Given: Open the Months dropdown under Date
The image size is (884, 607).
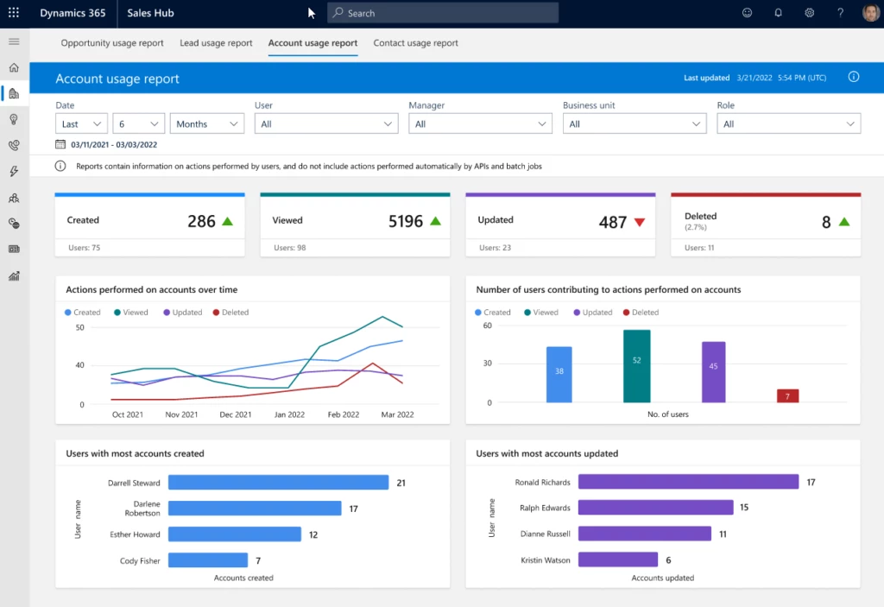Looking at the screenshot, I should tap(206, 123).
